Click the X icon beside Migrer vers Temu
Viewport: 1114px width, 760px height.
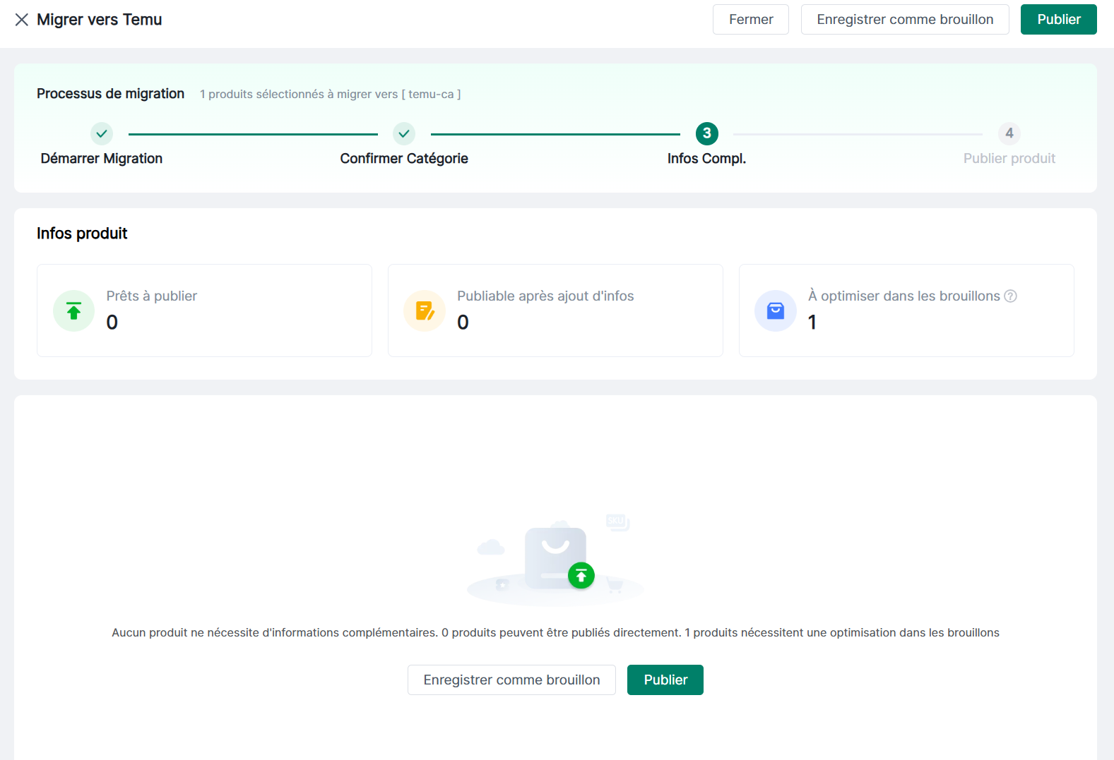click(22, 20)
